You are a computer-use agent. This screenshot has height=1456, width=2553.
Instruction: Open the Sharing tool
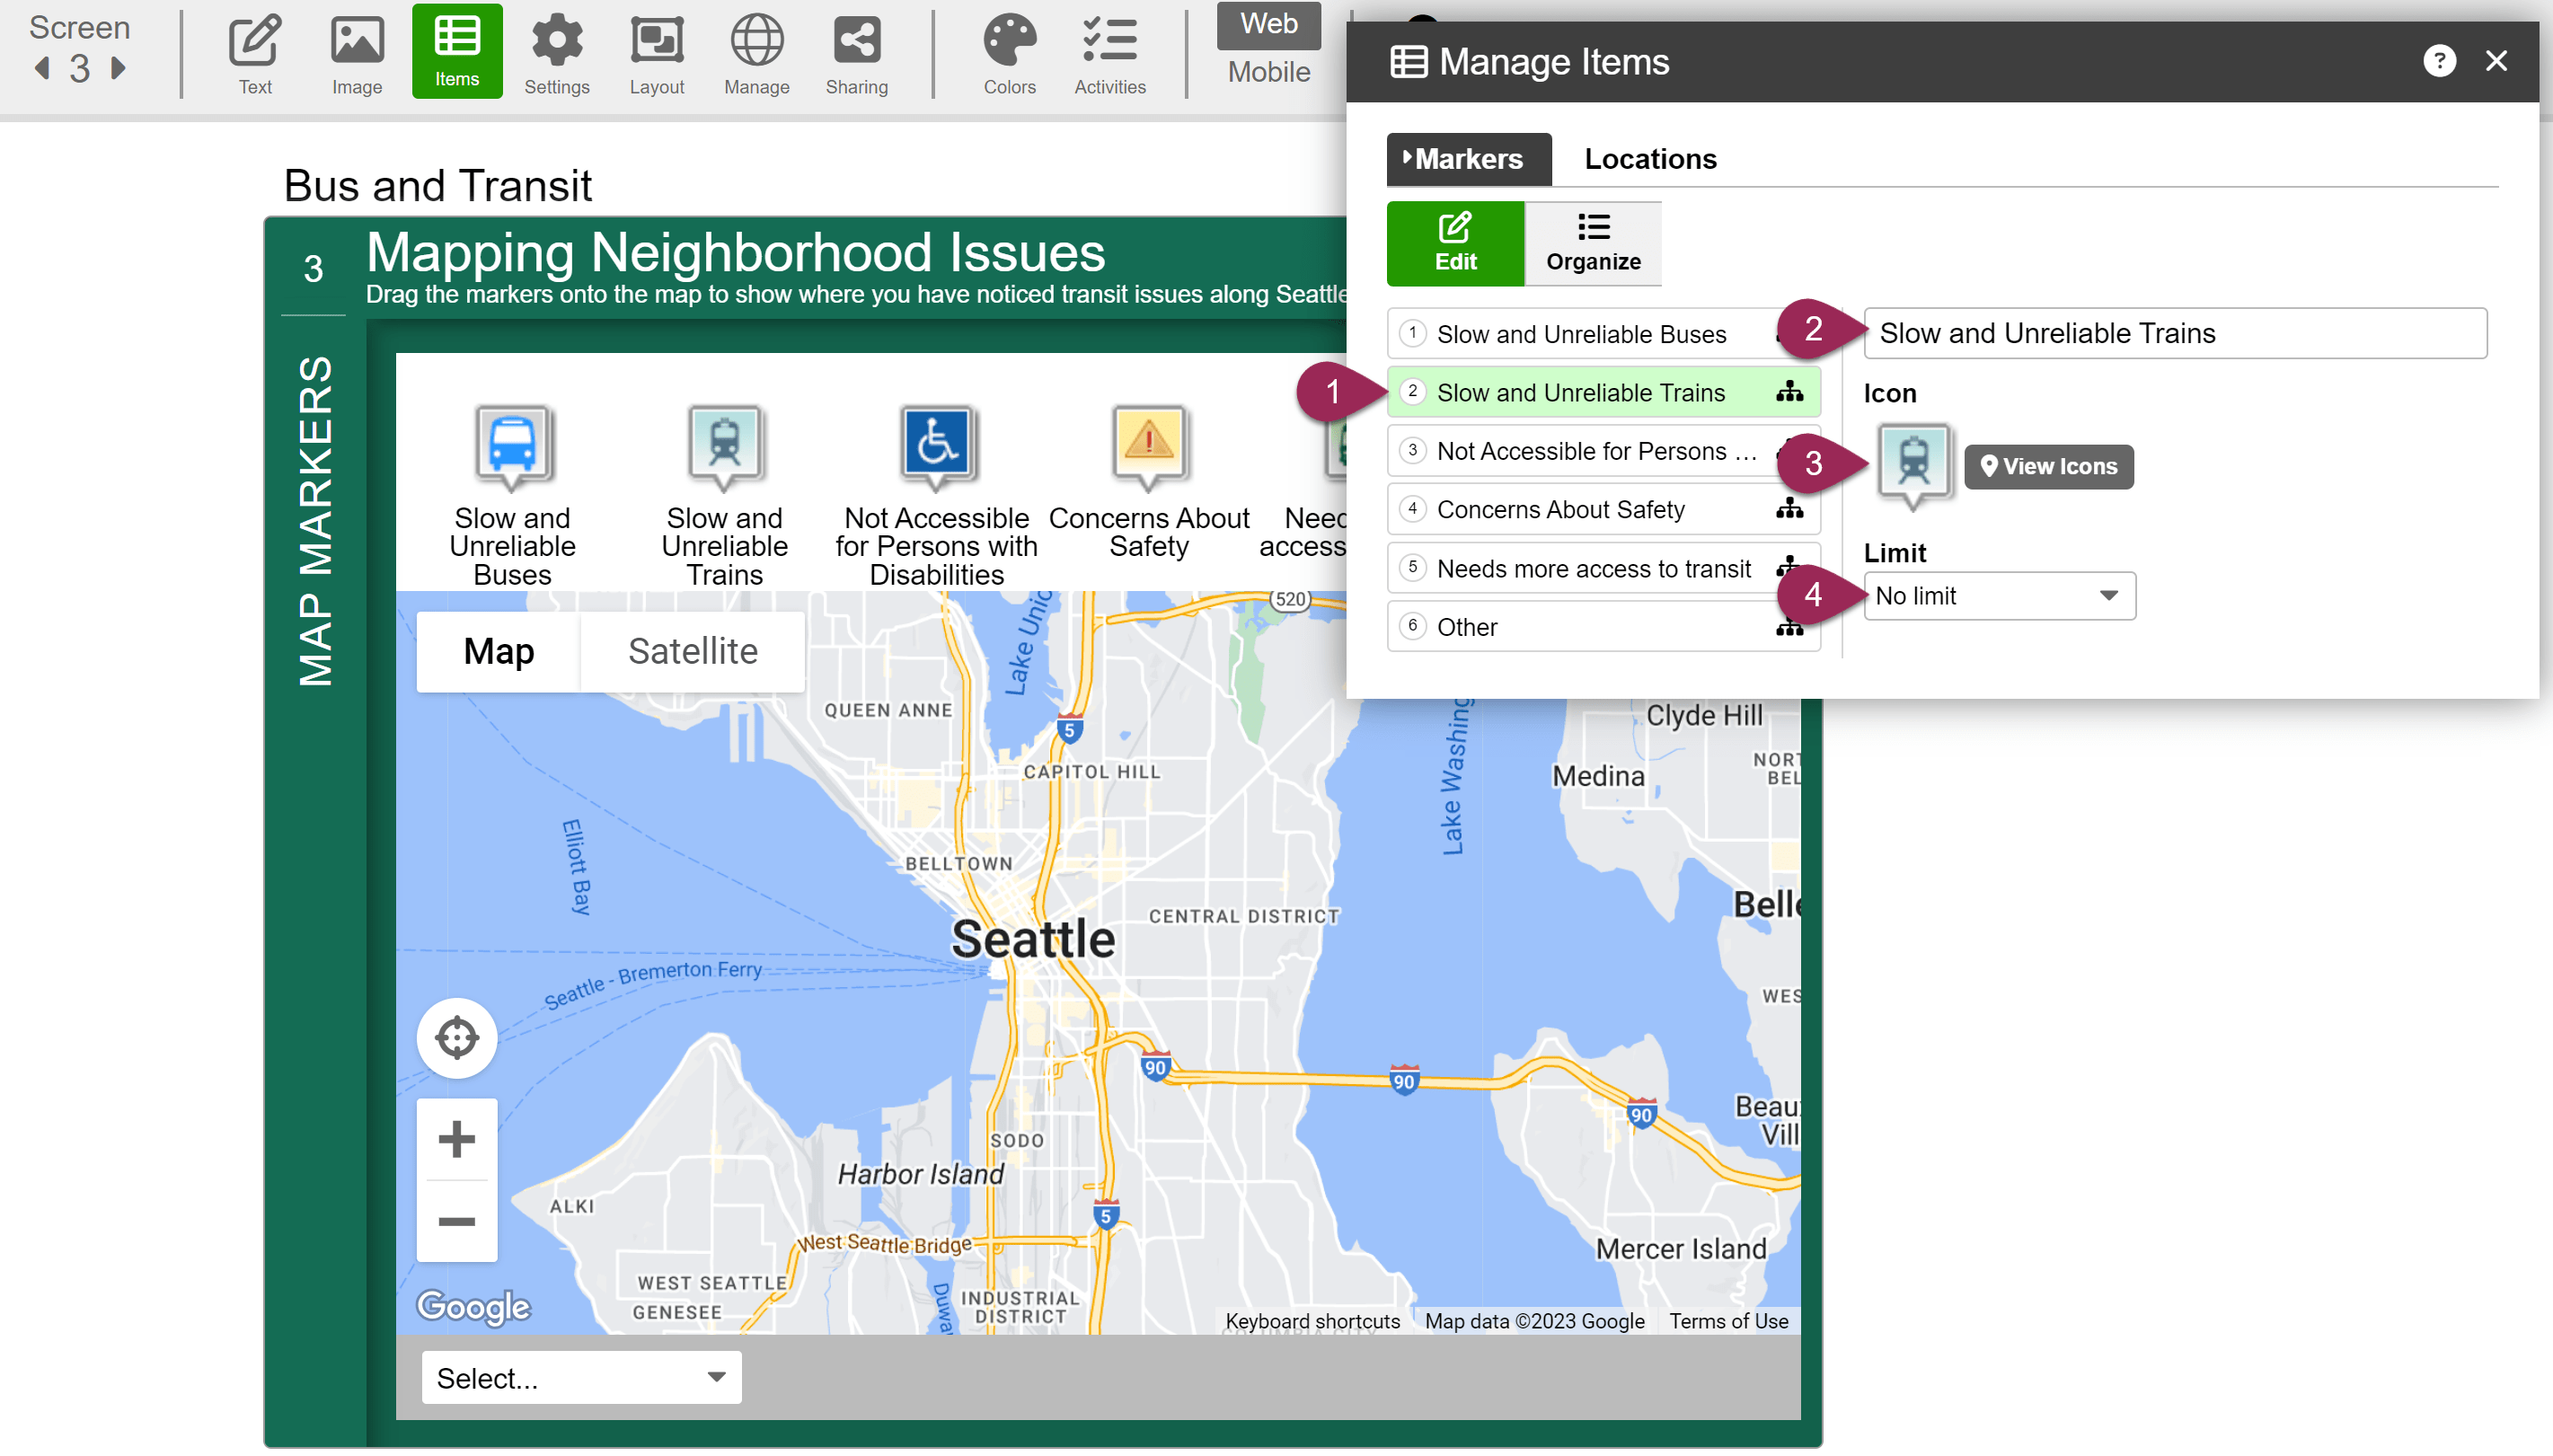pos(856,53)
